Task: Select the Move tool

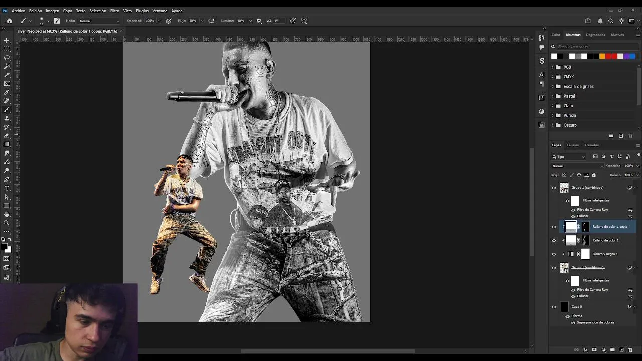Action: click(7, 40)
